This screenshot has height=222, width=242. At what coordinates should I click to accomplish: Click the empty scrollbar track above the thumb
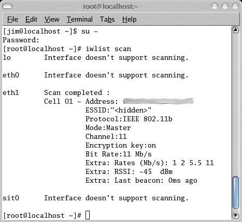(x=236, y=105)
